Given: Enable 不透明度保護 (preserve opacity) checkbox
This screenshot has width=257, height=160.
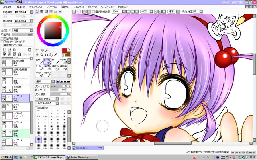Looking at the screenshot, I should [2, 38].
